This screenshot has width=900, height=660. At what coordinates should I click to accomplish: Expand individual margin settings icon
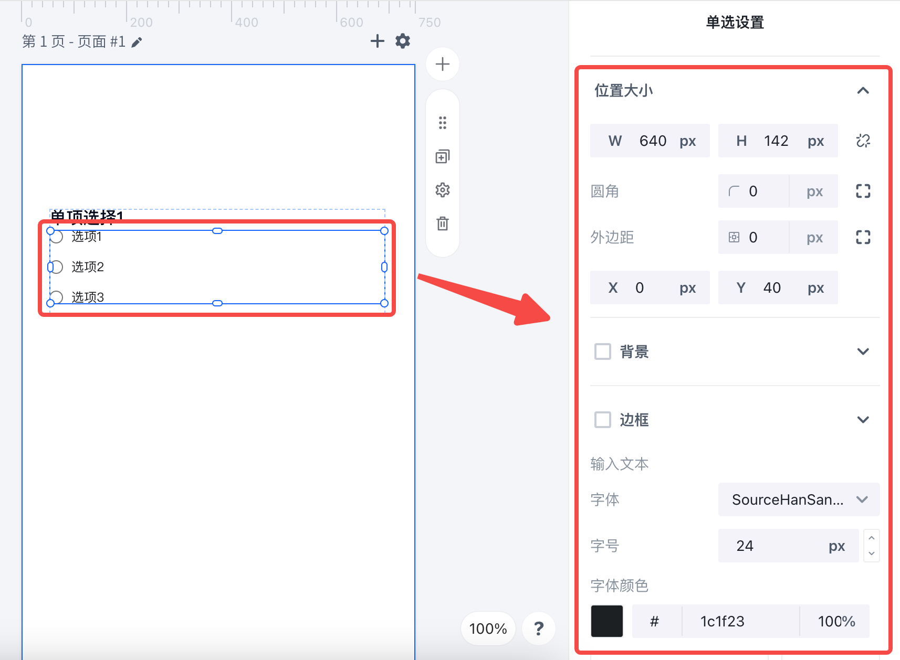click(x=863, y=237)
